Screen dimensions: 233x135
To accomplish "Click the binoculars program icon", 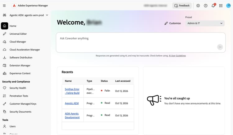I will point(5,15).
